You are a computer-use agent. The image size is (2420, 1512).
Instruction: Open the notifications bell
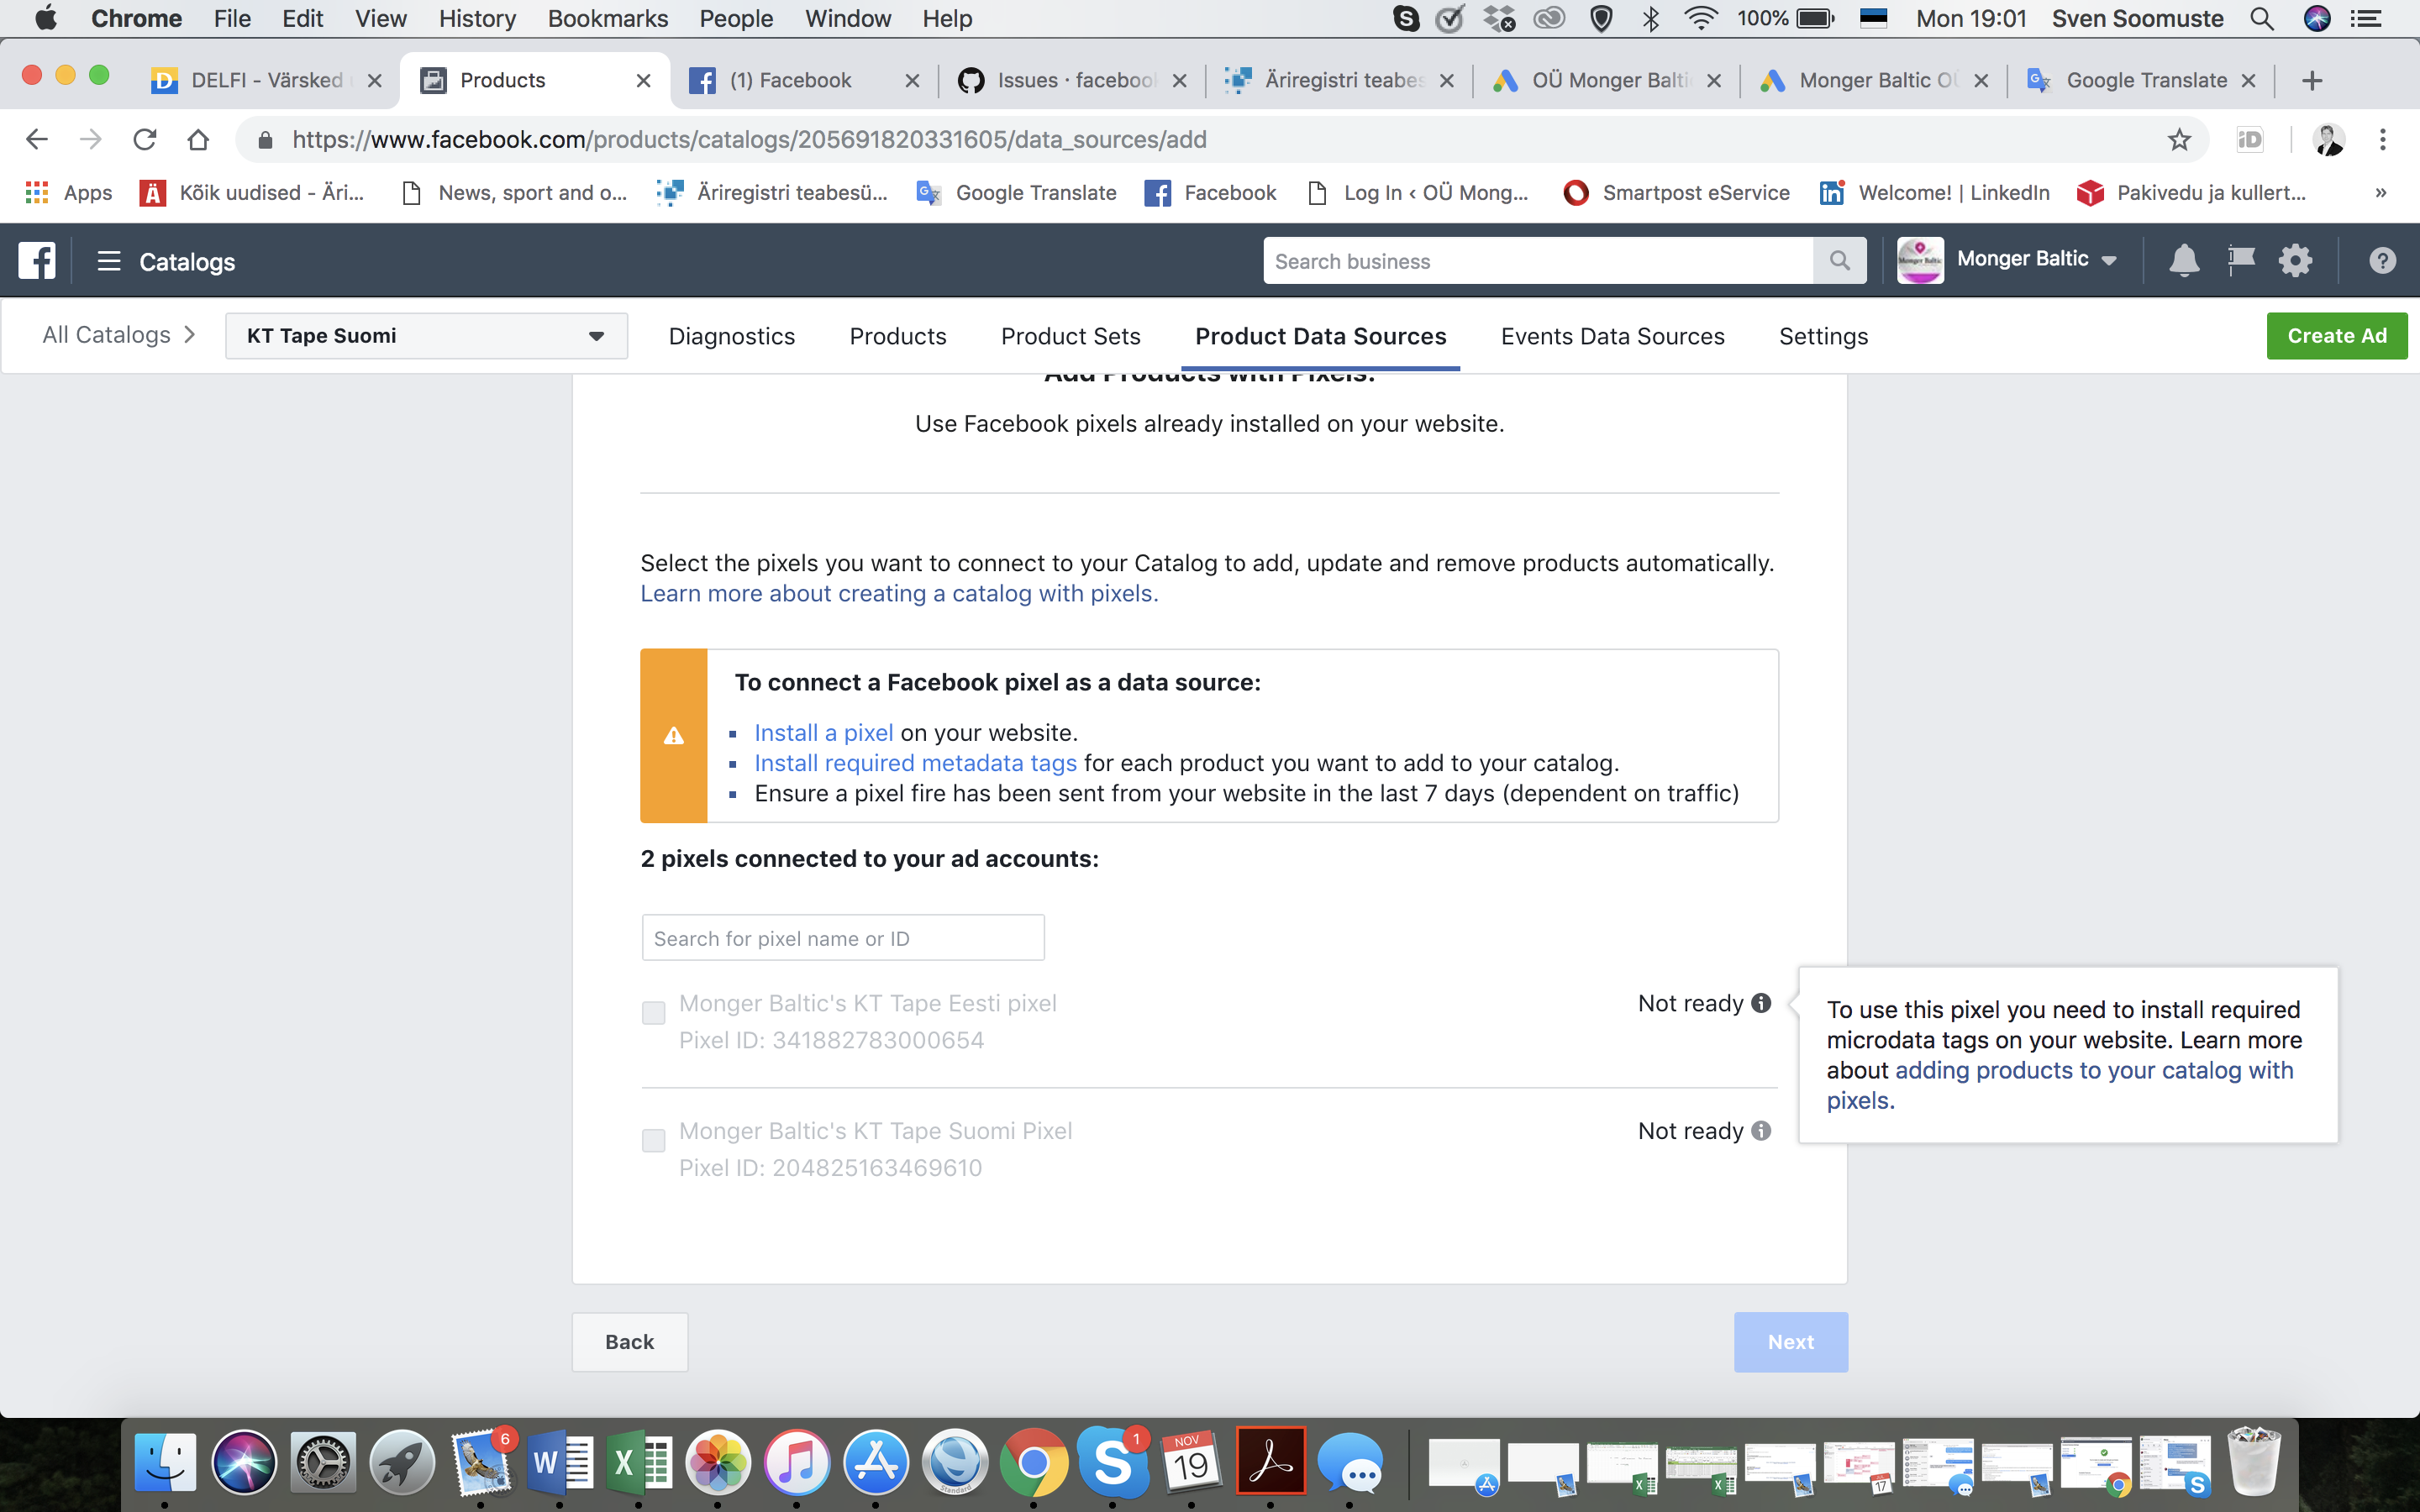pos(2185,260)
